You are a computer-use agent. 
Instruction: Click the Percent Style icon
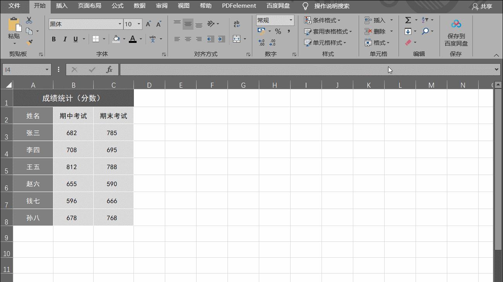coord(277,31)
